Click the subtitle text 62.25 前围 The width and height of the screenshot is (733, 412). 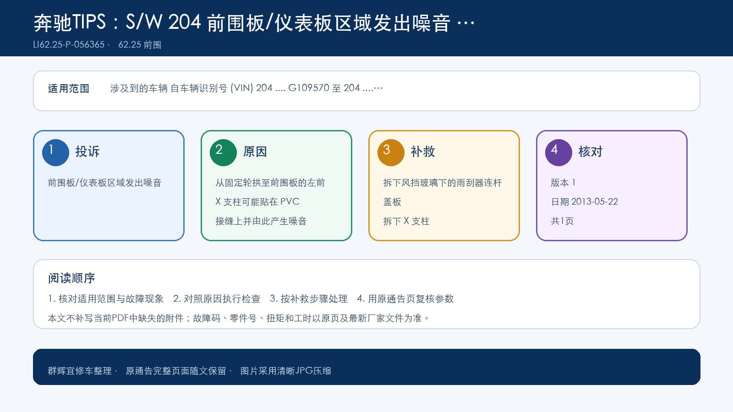pyautogui.click(x=140, y=44)
